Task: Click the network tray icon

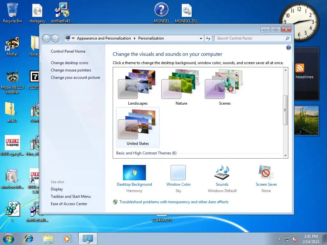Action: click(x=287, y=239)
